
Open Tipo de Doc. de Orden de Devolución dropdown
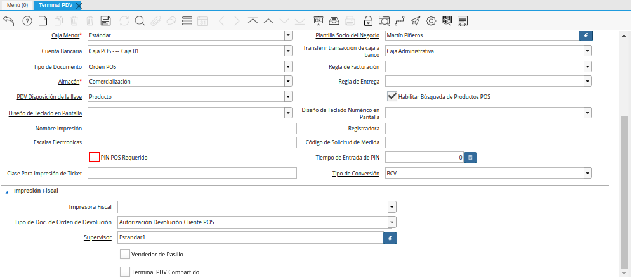[x=392, y=222]
